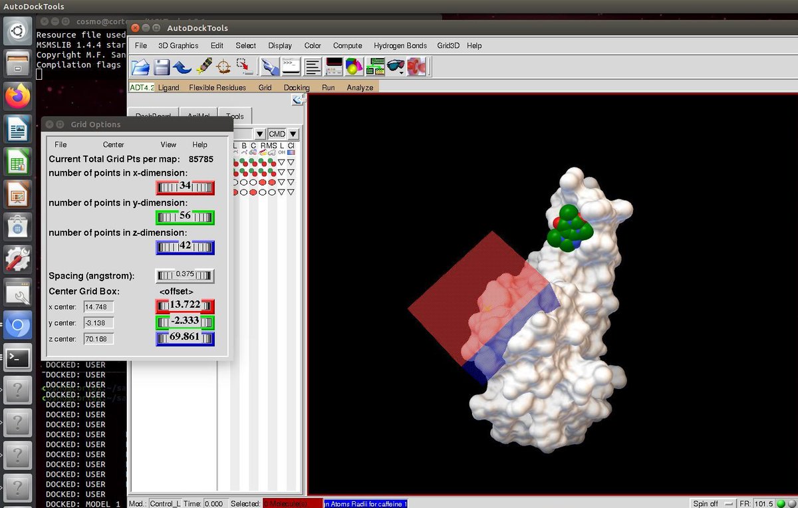Image resolution: width=798 pixels, height=508 pixels.
Task: Click the blue undo arrow icon
Action: [182, 66]
